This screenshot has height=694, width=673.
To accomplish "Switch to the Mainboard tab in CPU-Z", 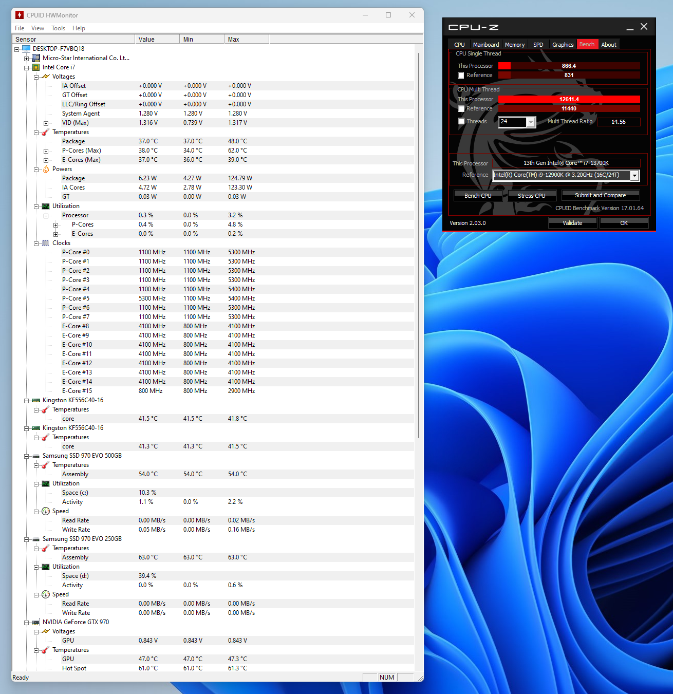I will 486,45.
